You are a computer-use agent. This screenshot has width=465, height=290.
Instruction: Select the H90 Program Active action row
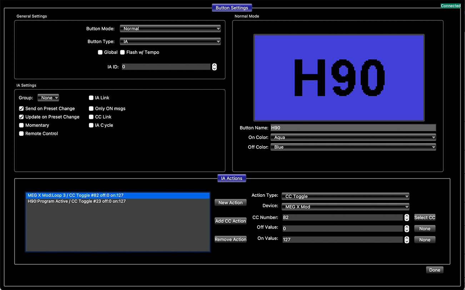coord(117,201)
